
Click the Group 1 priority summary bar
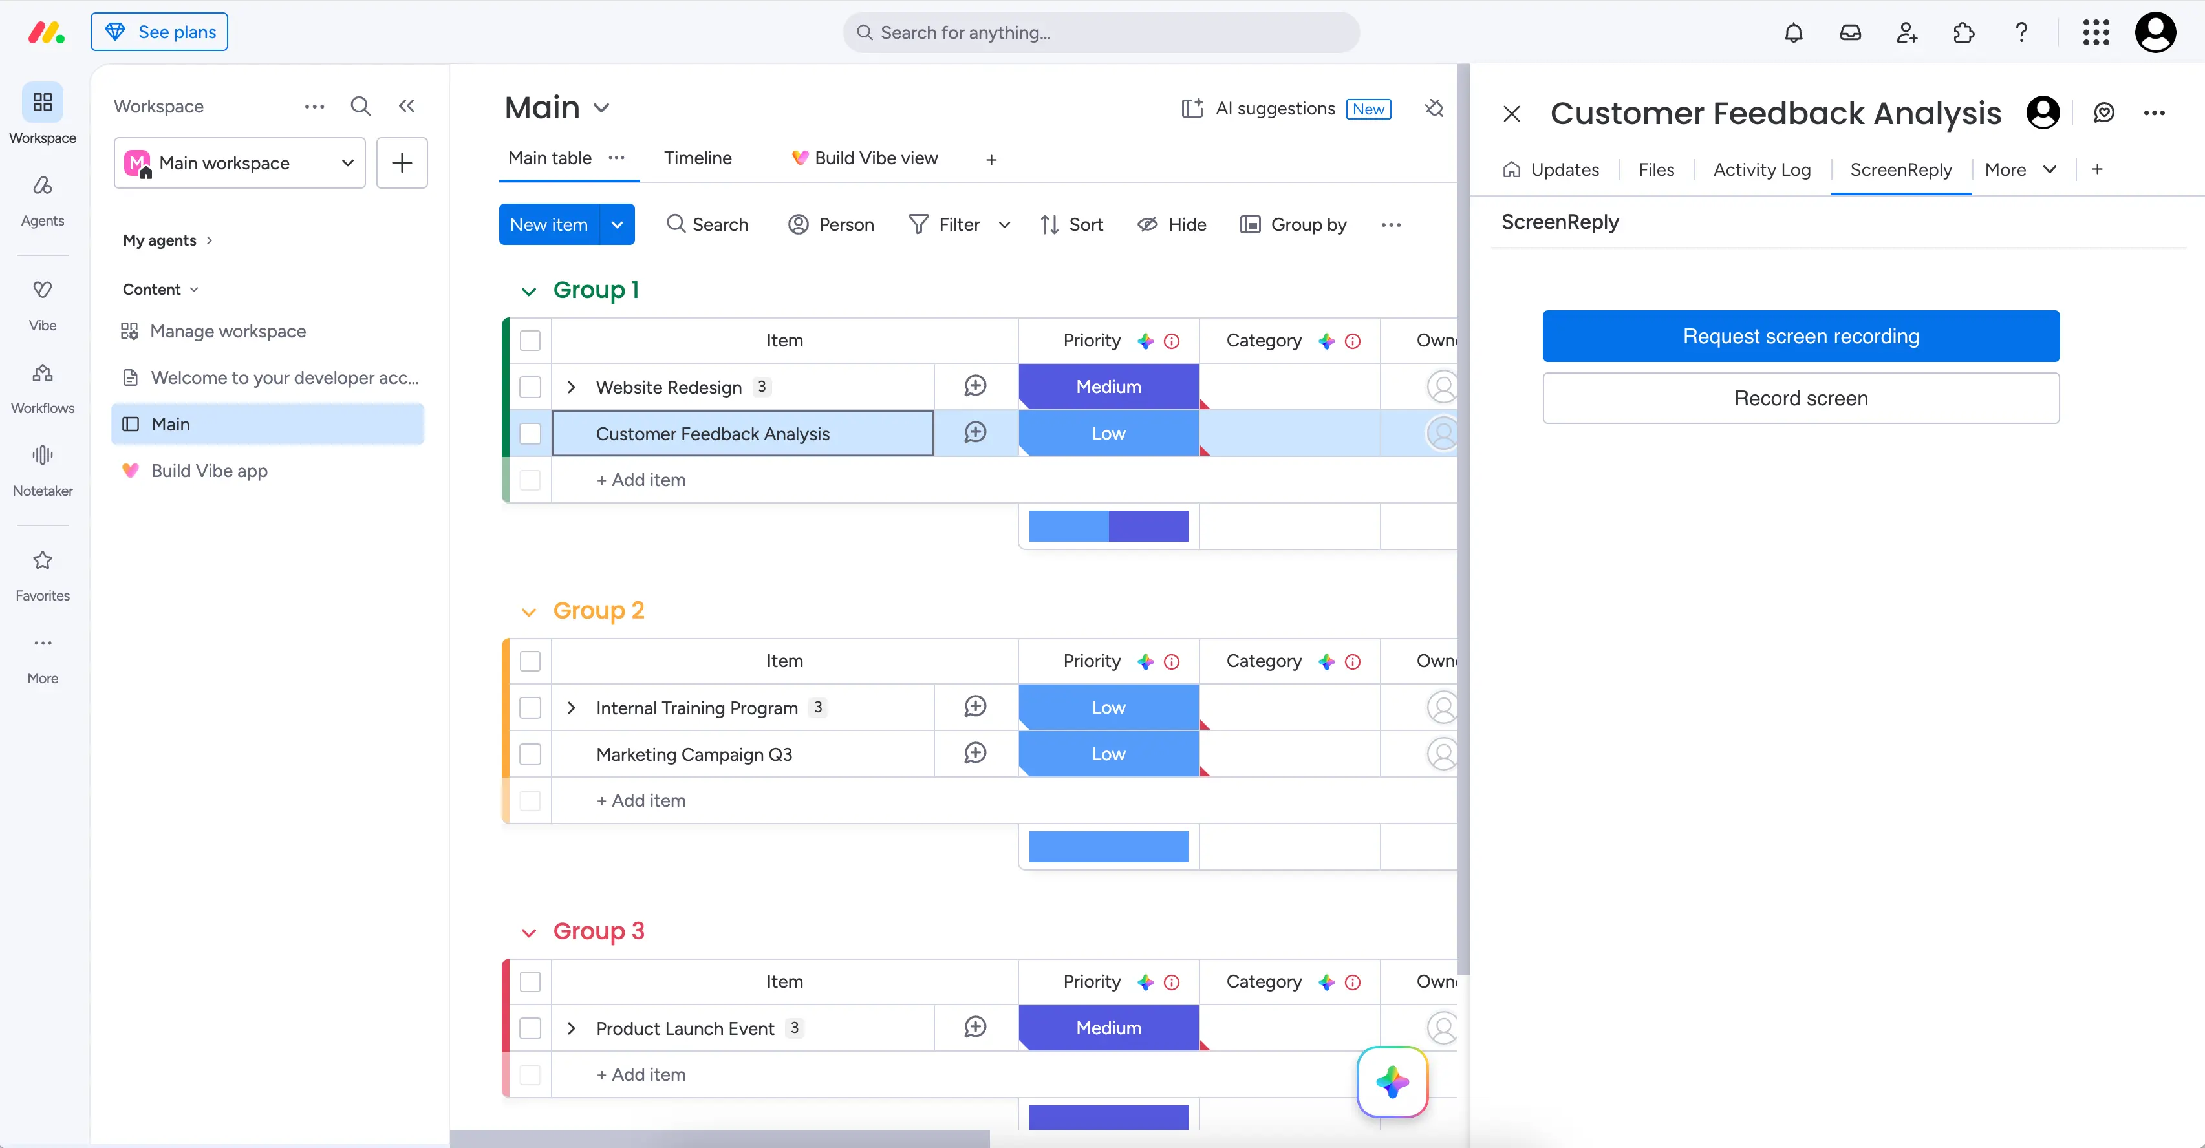pos(1108,526)
